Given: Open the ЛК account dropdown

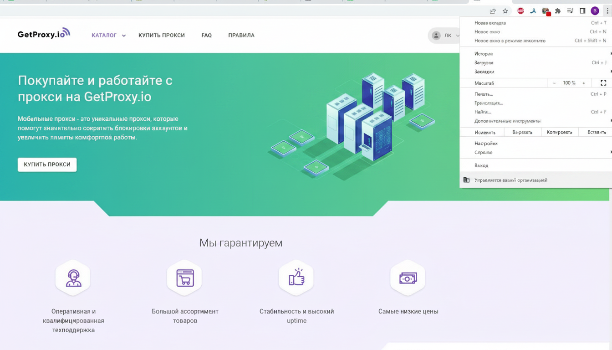Looking at the screenshot, I should (x=444, y=36).
